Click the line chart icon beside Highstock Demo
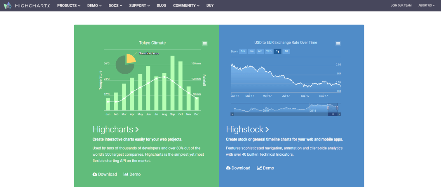Image resolution: width=441 pixels, height=187 pixels. click(259, 168)
